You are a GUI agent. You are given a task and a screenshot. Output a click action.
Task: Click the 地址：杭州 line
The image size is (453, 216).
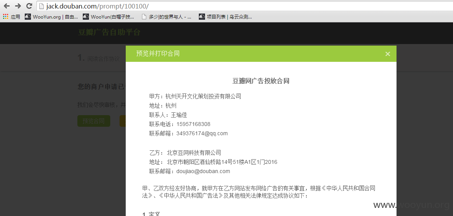[162, 105]
